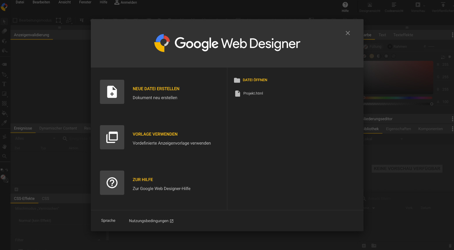The image size is (454, 250).
Task: Toggle the Bearbeitungsmodus checkbox
Action: 15,20
